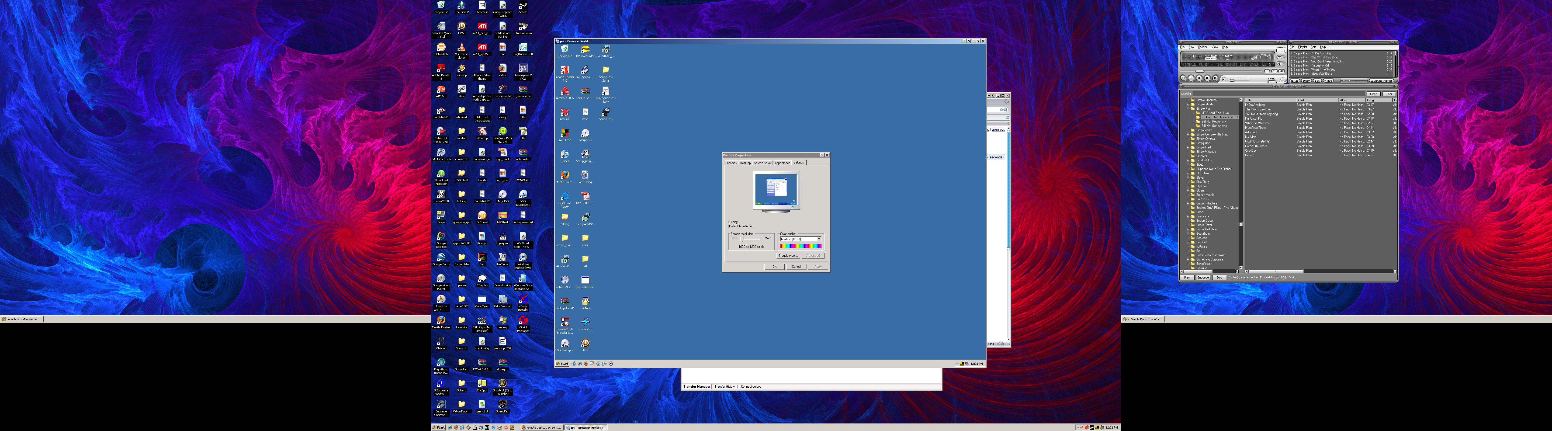The image size is (1552, 431).
Task: Click Winamp's stop button
Action: click(x=1207, y=78)
